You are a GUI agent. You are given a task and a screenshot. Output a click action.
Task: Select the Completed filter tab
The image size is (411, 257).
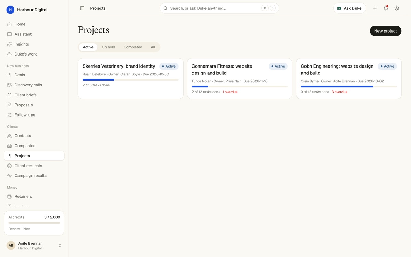pos(133,47)
